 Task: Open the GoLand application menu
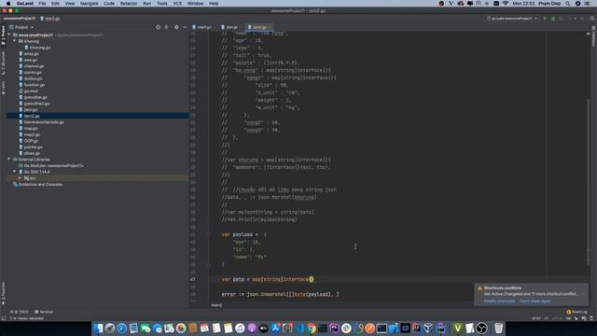click(25, 4)
